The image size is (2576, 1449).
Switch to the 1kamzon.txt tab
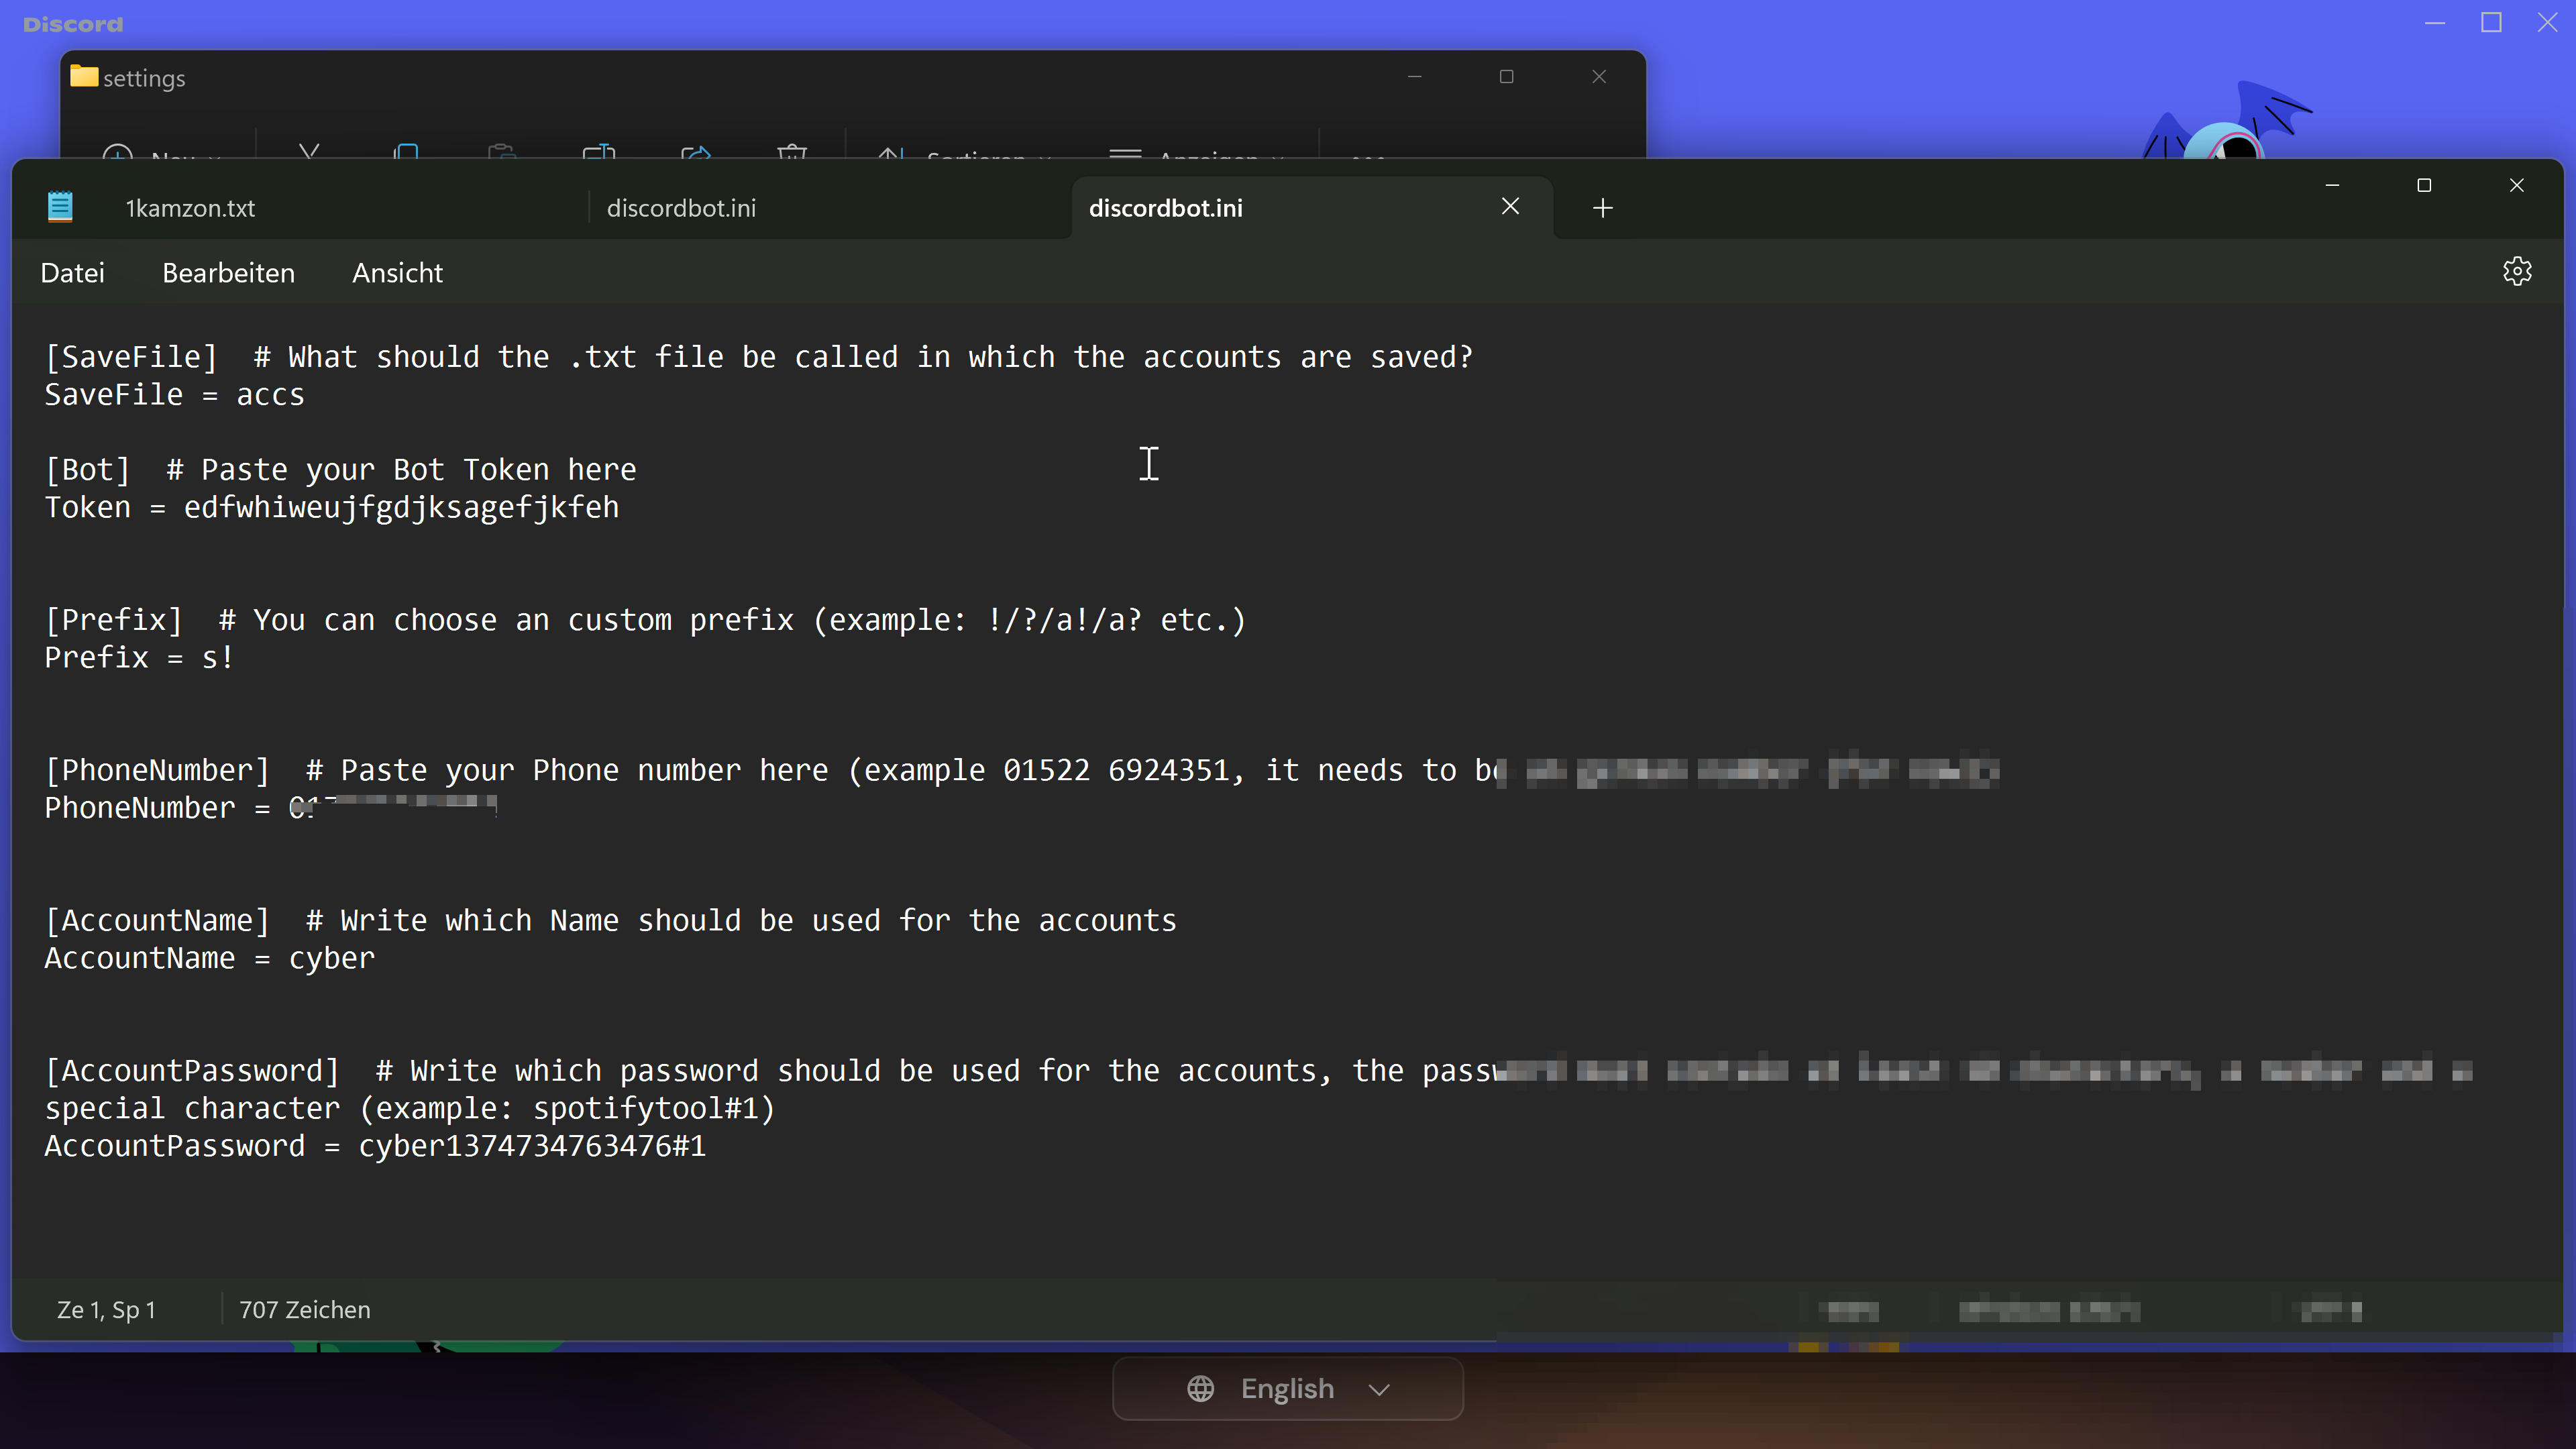point(190,208)
